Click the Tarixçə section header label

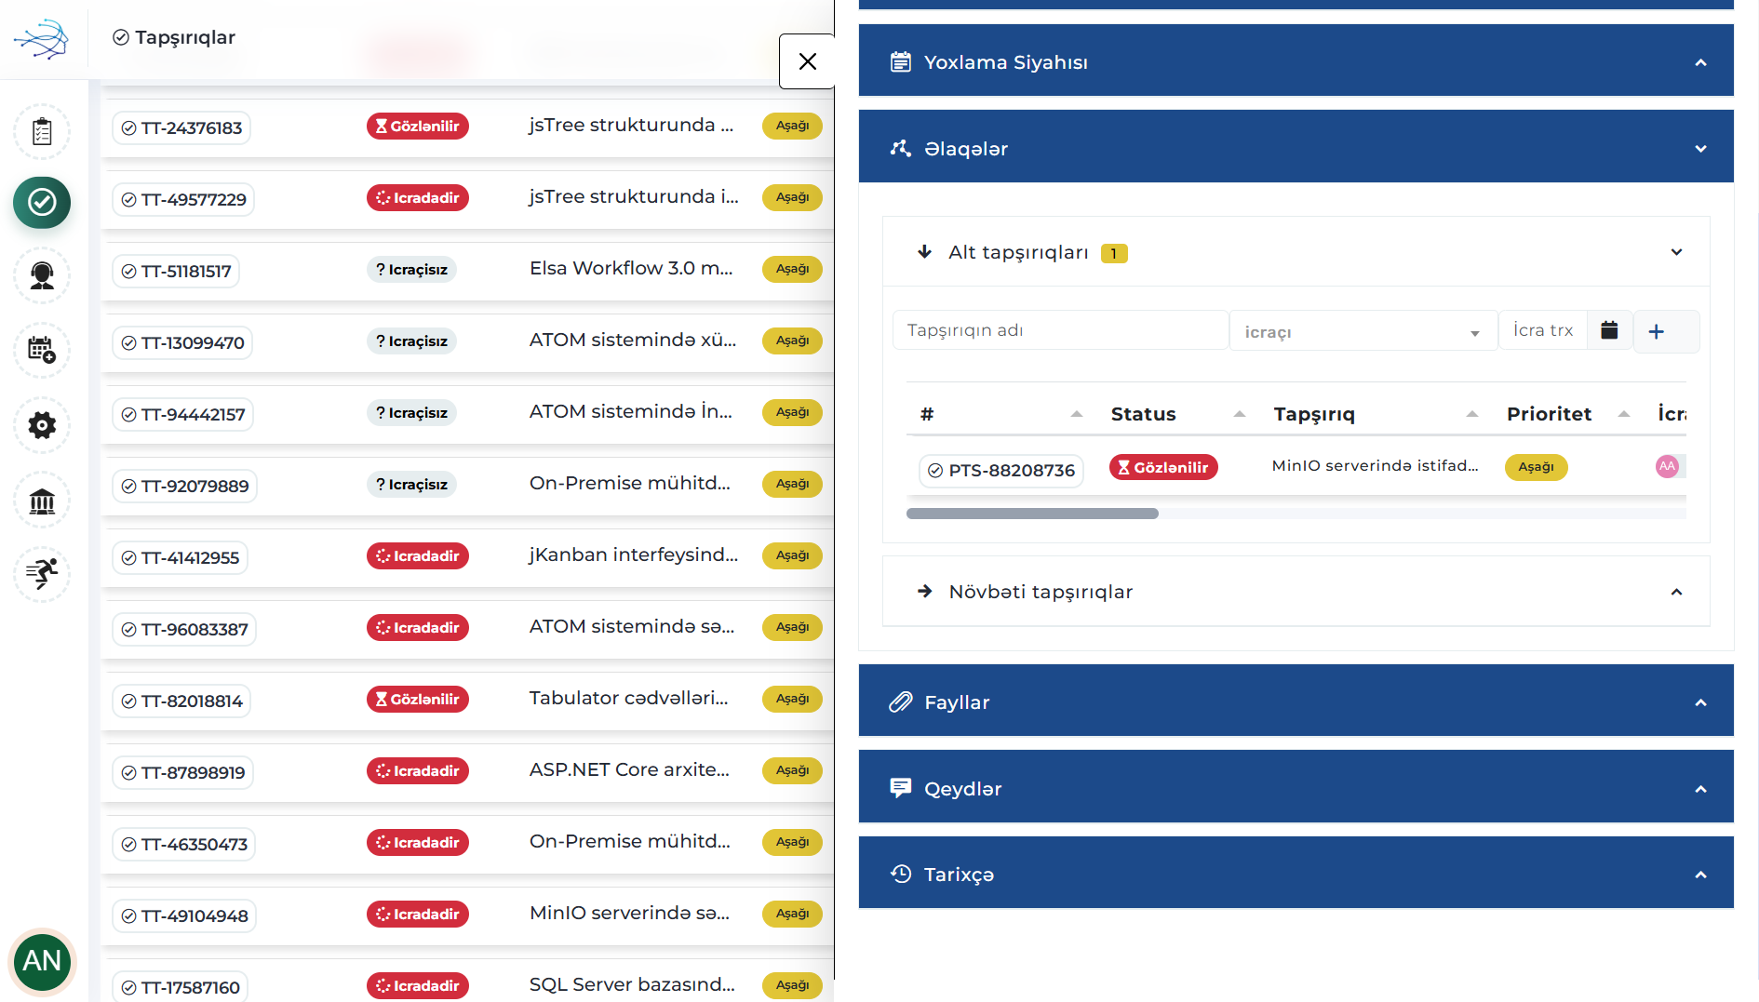click(959, 875)
